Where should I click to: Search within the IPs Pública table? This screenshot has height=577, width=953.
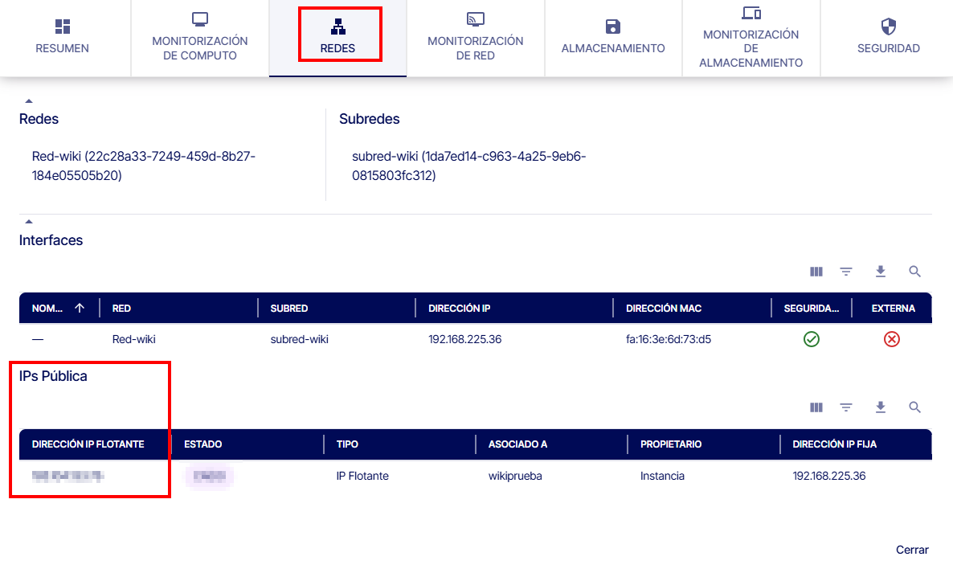coord(914,407)
